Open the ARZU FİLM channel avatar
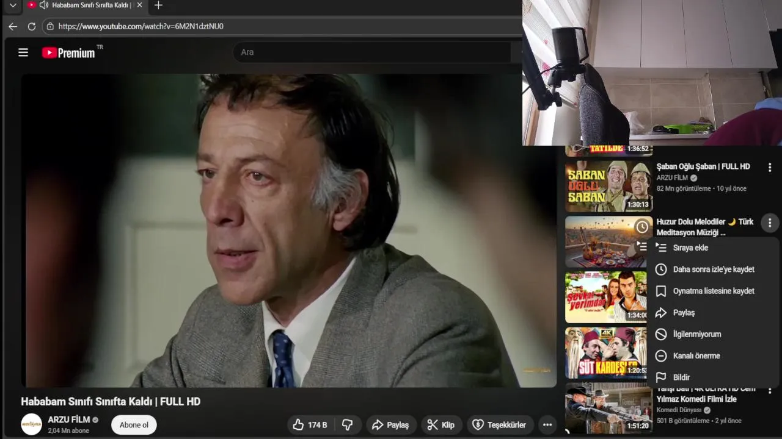Image resolution: width=782 pixels, height=439 pixels. [32, 424]
